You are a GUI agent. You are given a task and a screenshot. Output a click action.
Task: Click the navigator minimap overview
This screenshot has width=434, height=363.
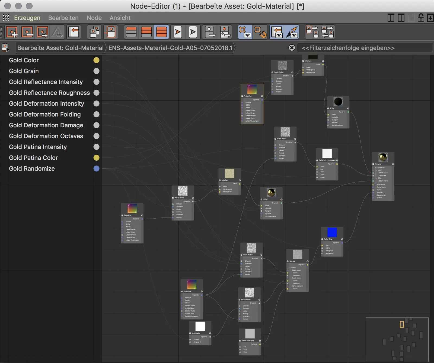tap(397, 340)
